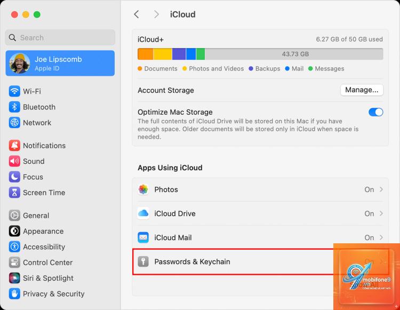Click the Focus moon icon
Viewport: 400px width, 310px height.
coord(14,177)
